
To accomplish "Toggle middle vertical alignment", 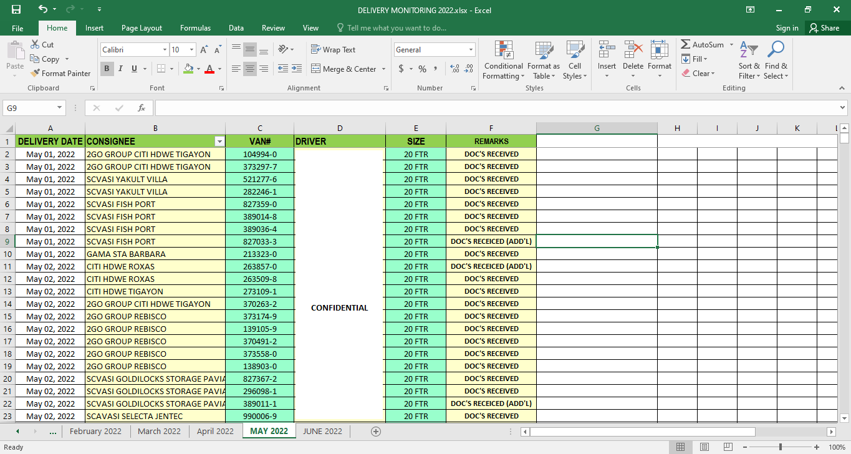I will point(250,49).
